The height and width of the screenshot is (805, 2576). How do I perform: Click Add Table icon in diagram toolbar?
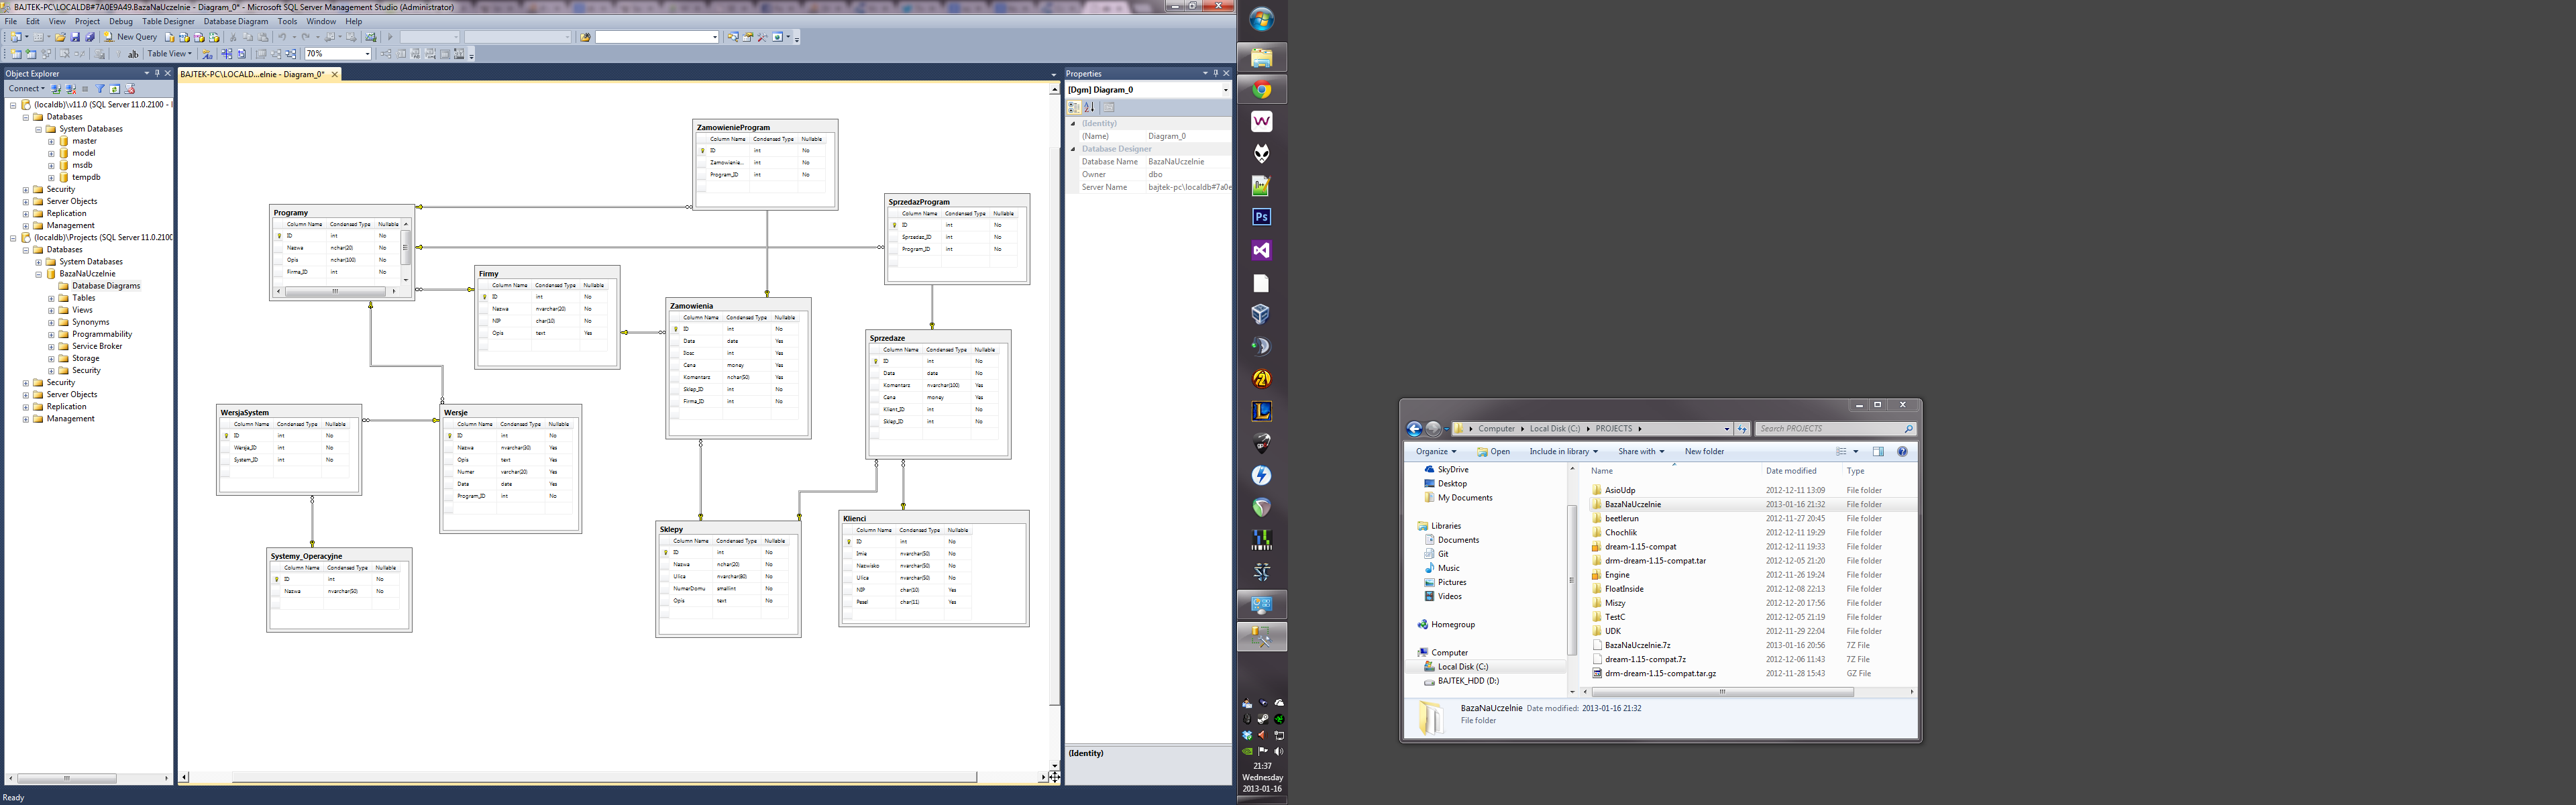click(x=30, y=54)
